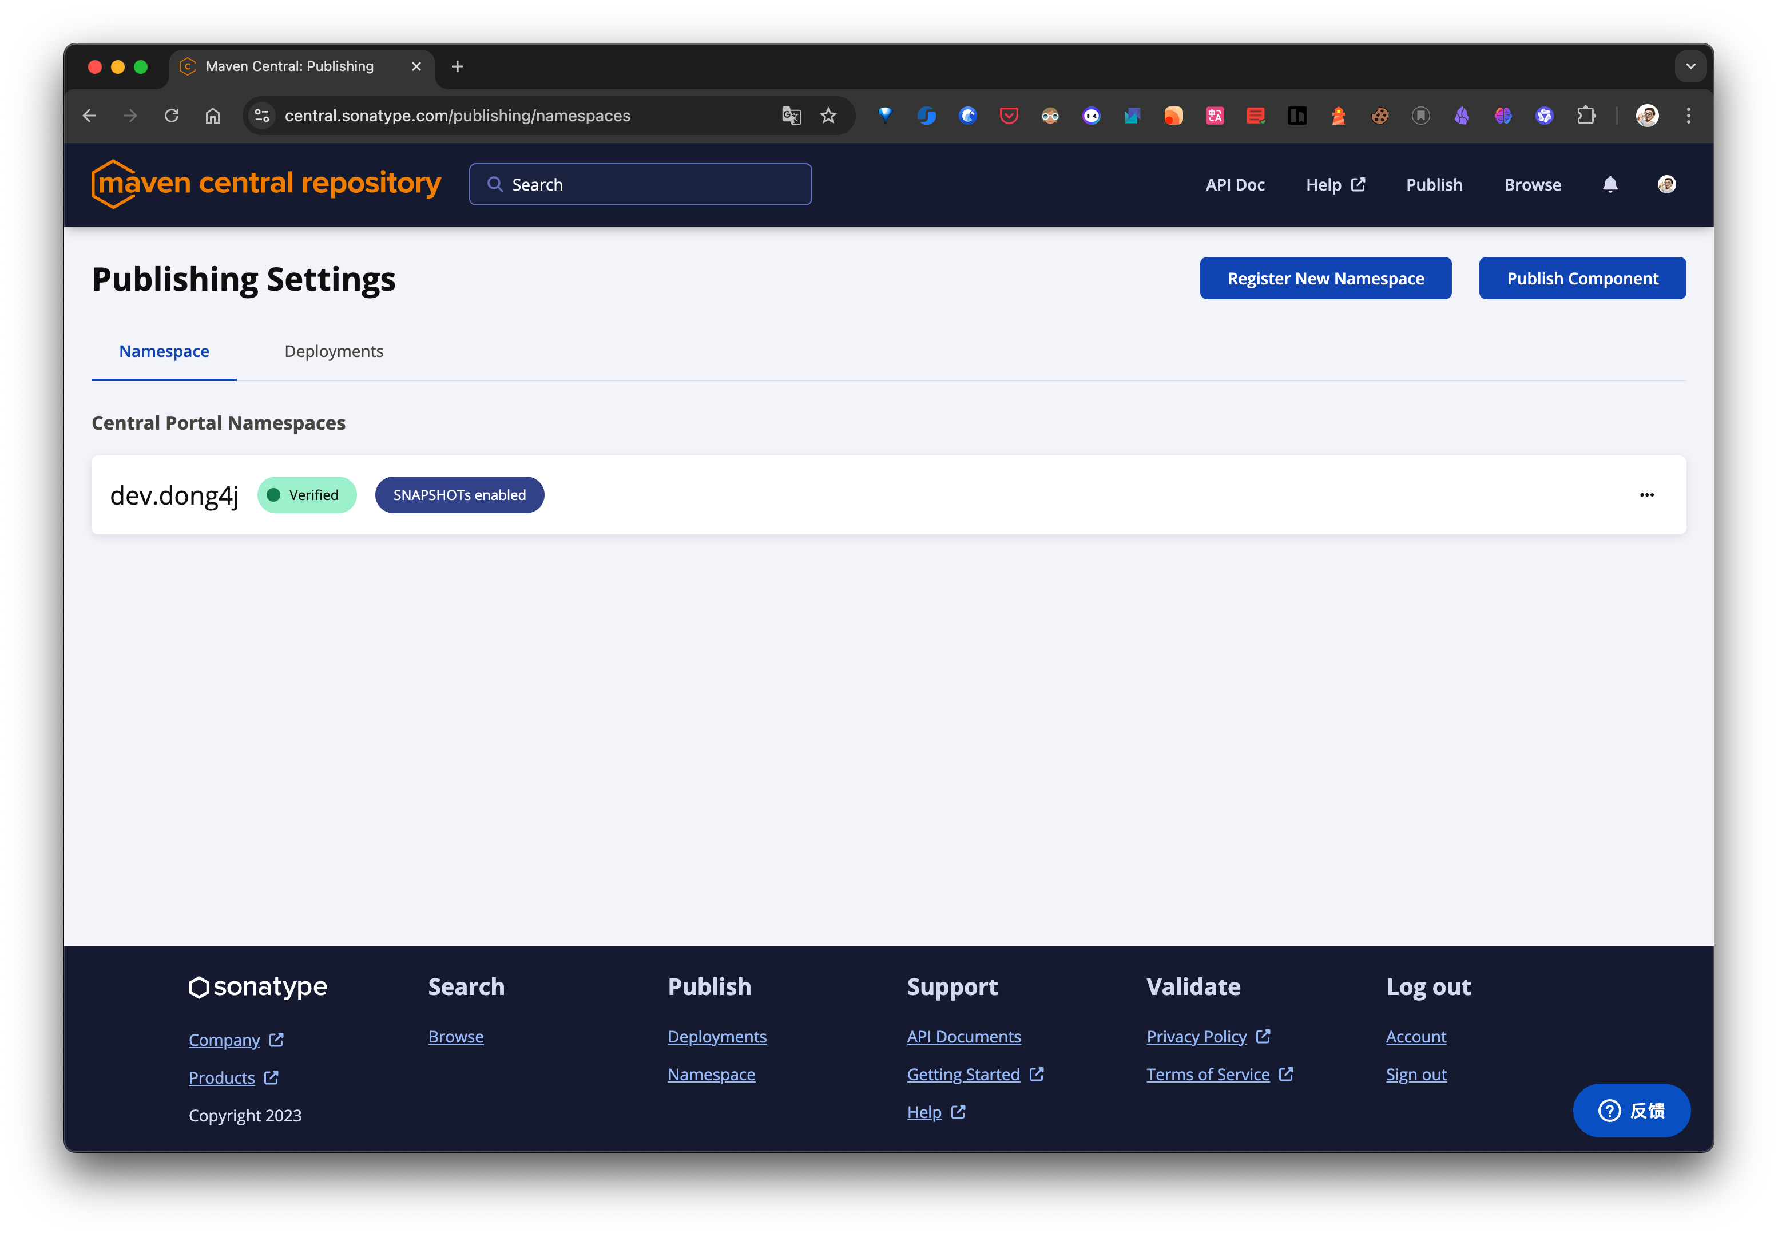Screen dimensions: 1778x1237
Task: Open a new browser tab
Action: tap(458, 66)
